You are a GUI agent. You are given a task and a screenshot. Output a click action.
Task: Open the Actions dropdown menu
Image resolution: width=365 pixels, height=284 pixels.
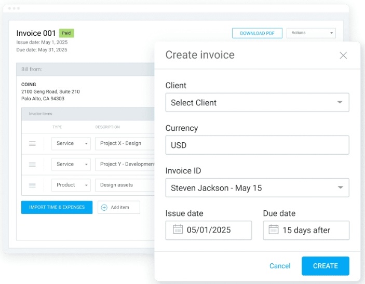pos(310,33)
